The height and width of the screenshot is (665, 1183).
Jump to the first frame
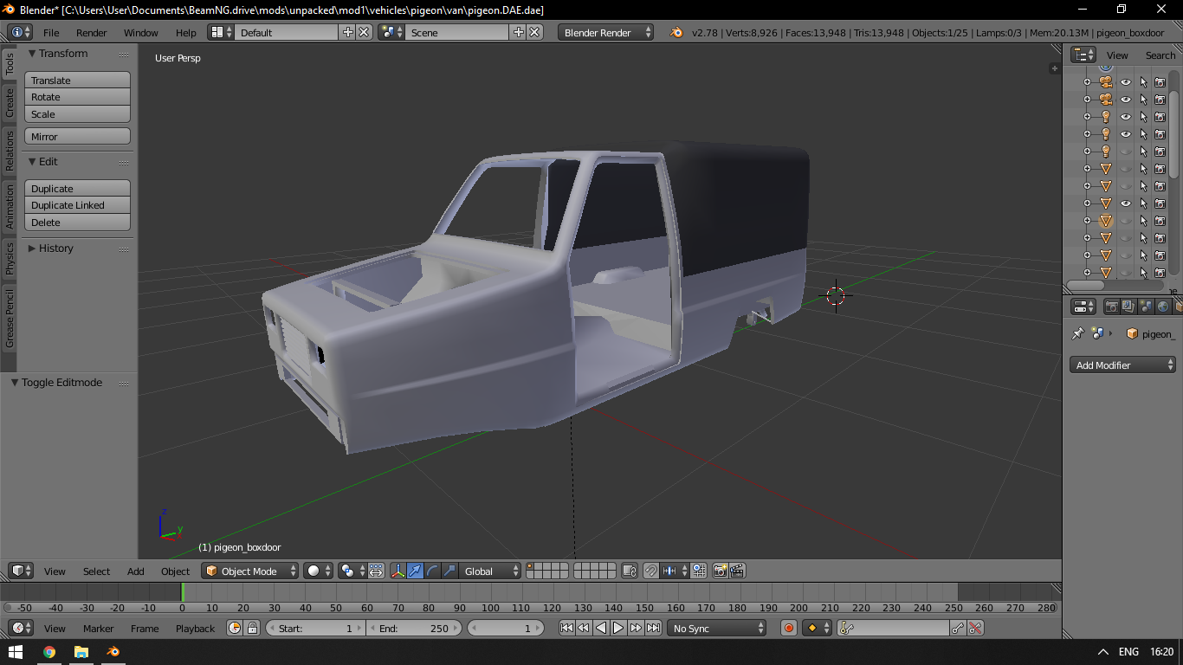click(566, 628)
